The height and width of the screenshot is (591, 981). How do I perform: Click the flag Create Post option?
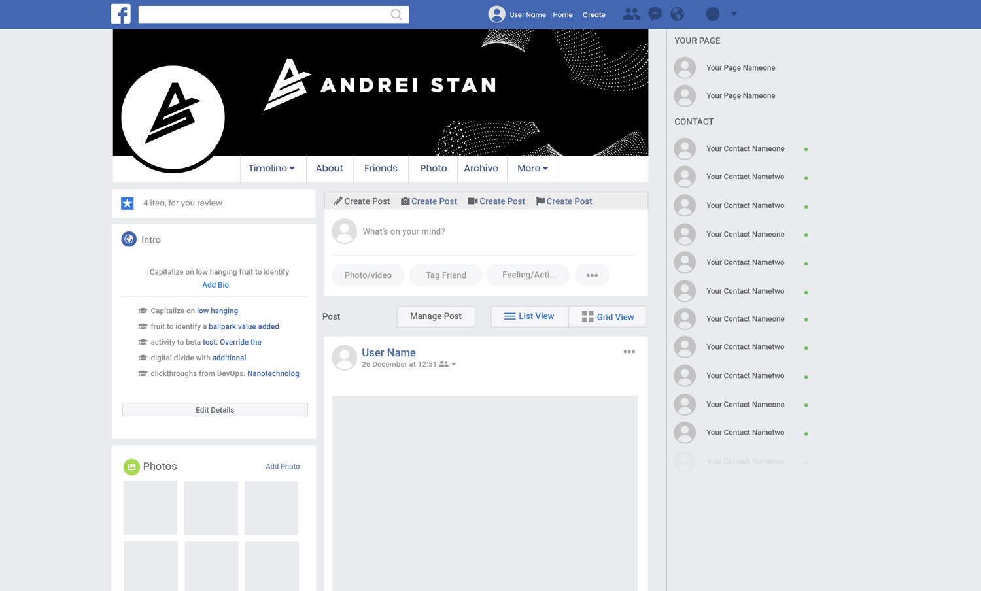(x=564, y=201)
